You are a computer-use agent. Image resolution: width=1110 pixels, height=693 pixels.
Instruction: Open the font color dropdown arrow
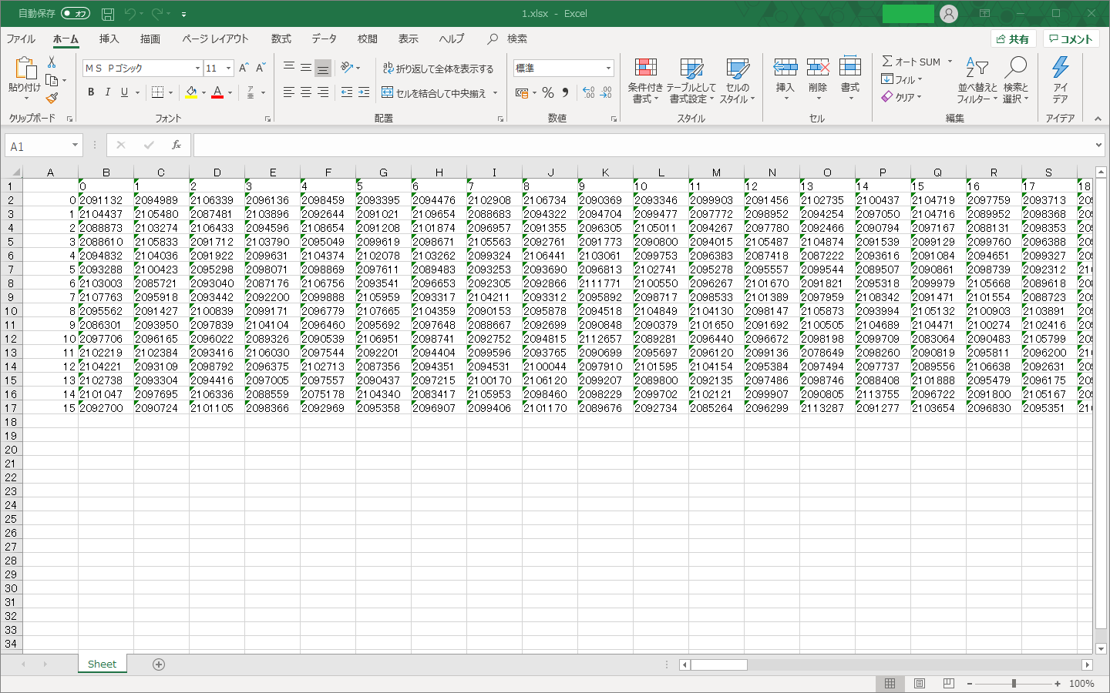pos(230,92)
